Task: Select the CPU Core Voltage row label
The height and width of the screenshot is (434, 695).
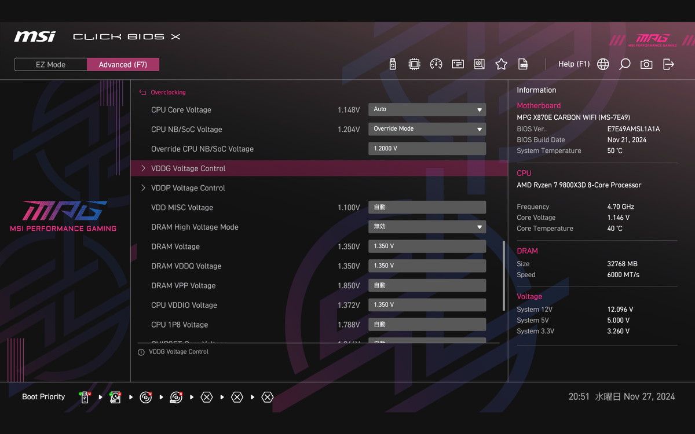Action: point(181,110)
